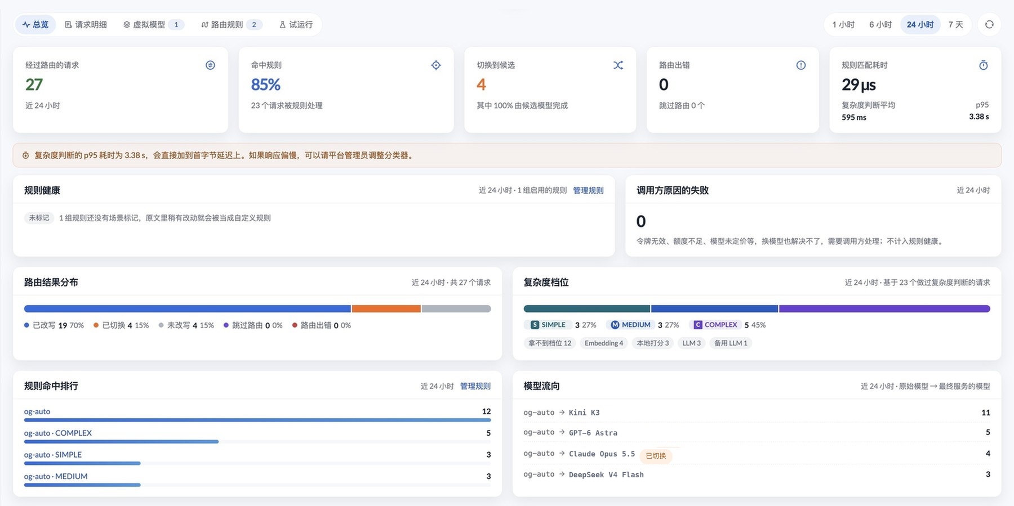Click the M icon of MEDIUM badge
This screenshot has width=1014, height=506.
tap(615, 325)
